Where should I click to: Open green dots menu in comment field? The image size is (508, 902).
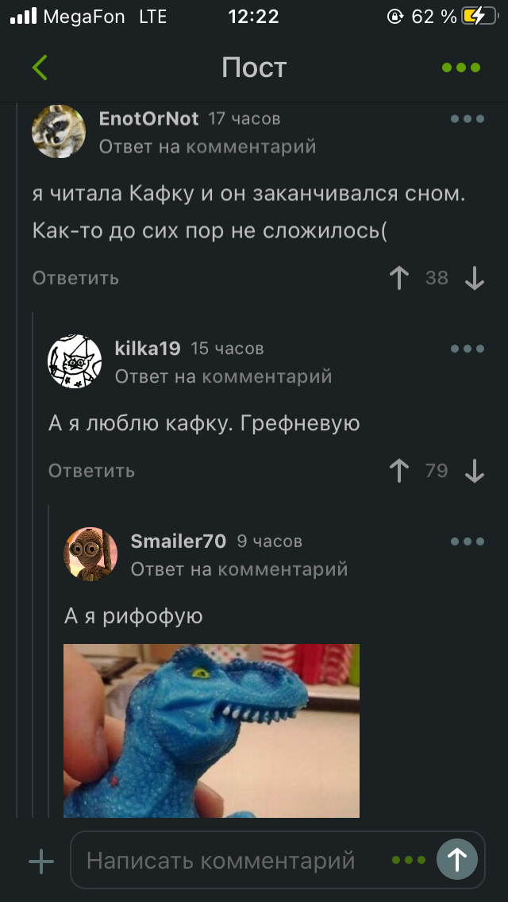pos(409,861)
